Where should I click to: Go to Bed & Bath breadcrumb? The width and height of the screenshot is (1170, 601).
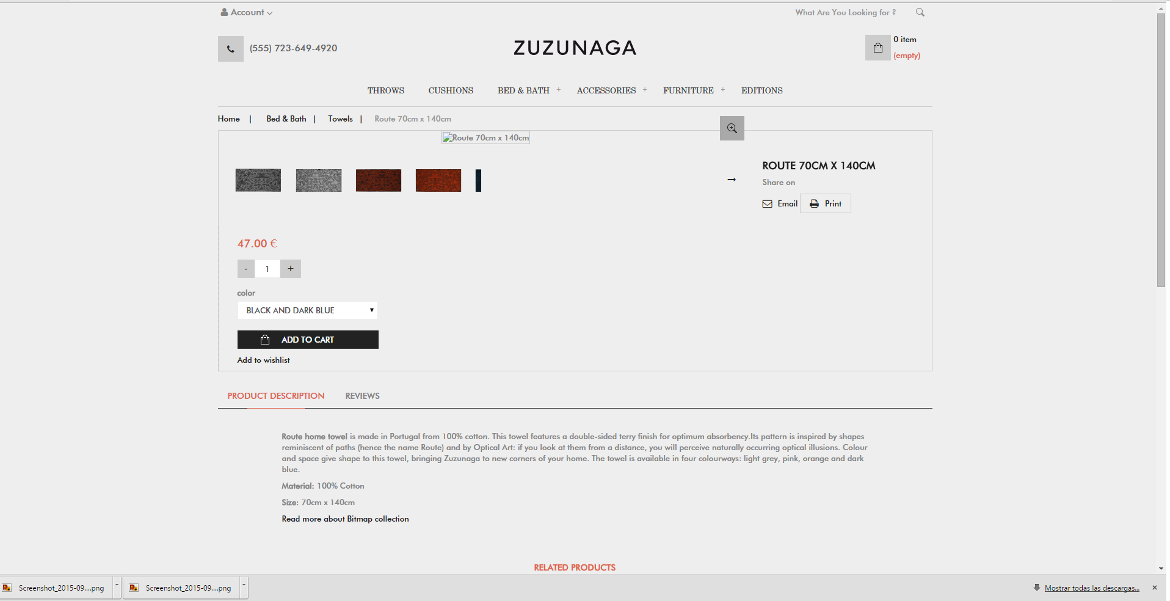coord(286,119)
